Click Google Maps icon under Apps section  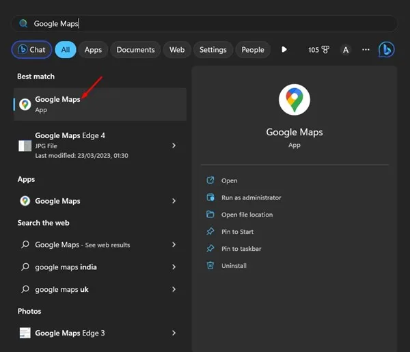coord(25,201)
